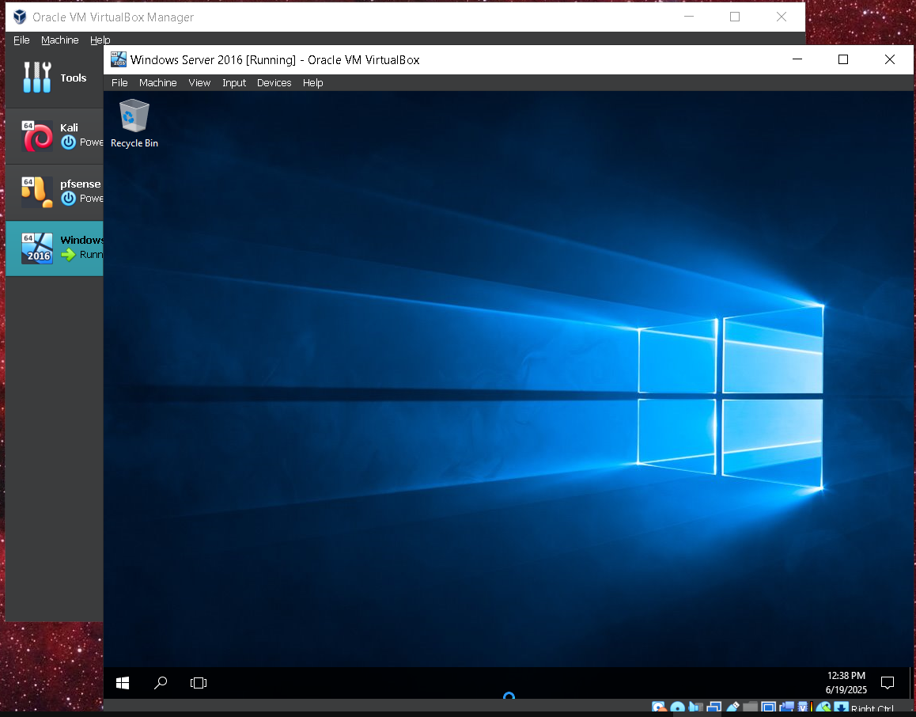Select the Windows 2016 running VM entry
The width and height of the screenshot is (916, 717).
point(55,248)
